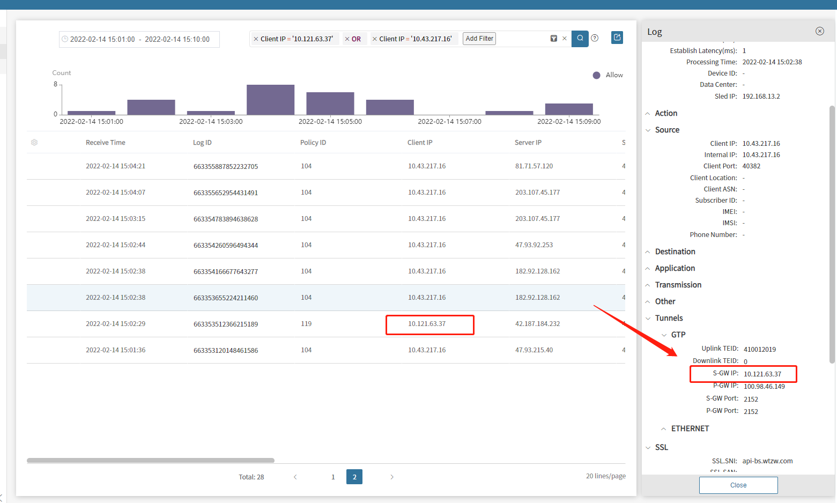Open table column settings gear
Viewport: 837px width, 503px height.
click(34, 143)
